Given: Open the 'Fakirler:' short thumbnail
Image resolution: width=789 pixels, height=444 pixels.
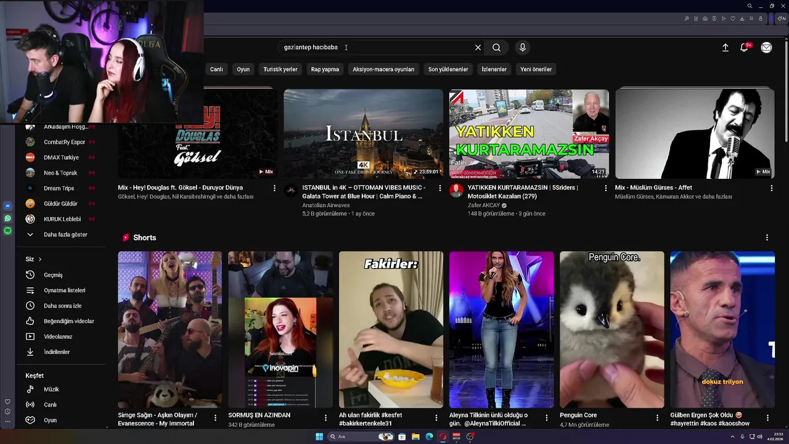Looking at the screenshot, I should point(391,329).
